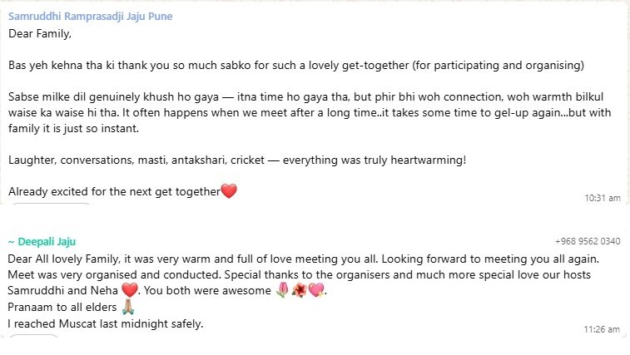Click the "Already excited for the next" text

[114, 192]
